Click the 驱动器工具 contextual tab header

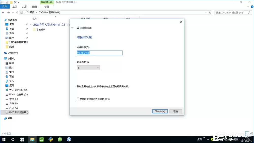click(x=47, y=2)
